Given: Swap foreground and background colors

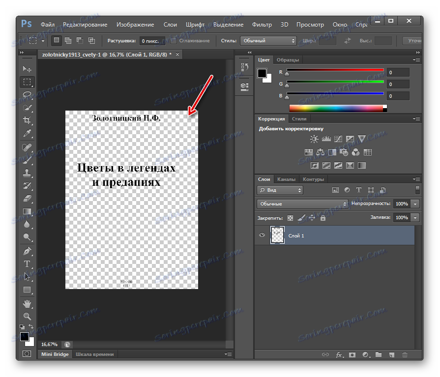Looking at the screenshot, I should [x=31, y=326].
